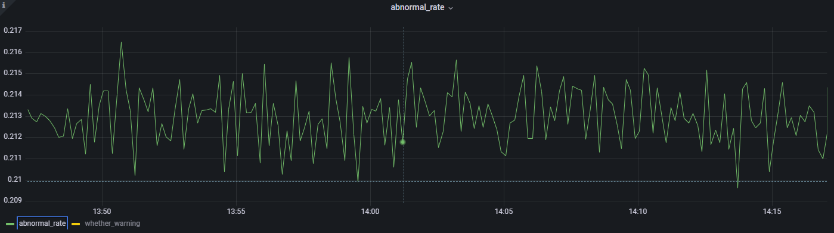This screenshot has width=834, height=233.
Task: Click the 0.212 y-axis value
Action: (13, 136)
